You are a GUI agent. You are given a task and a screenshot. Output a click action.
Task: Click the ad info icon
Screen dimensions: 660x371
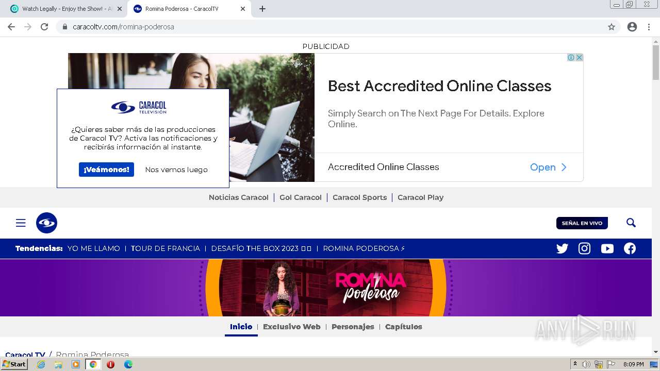571,57
